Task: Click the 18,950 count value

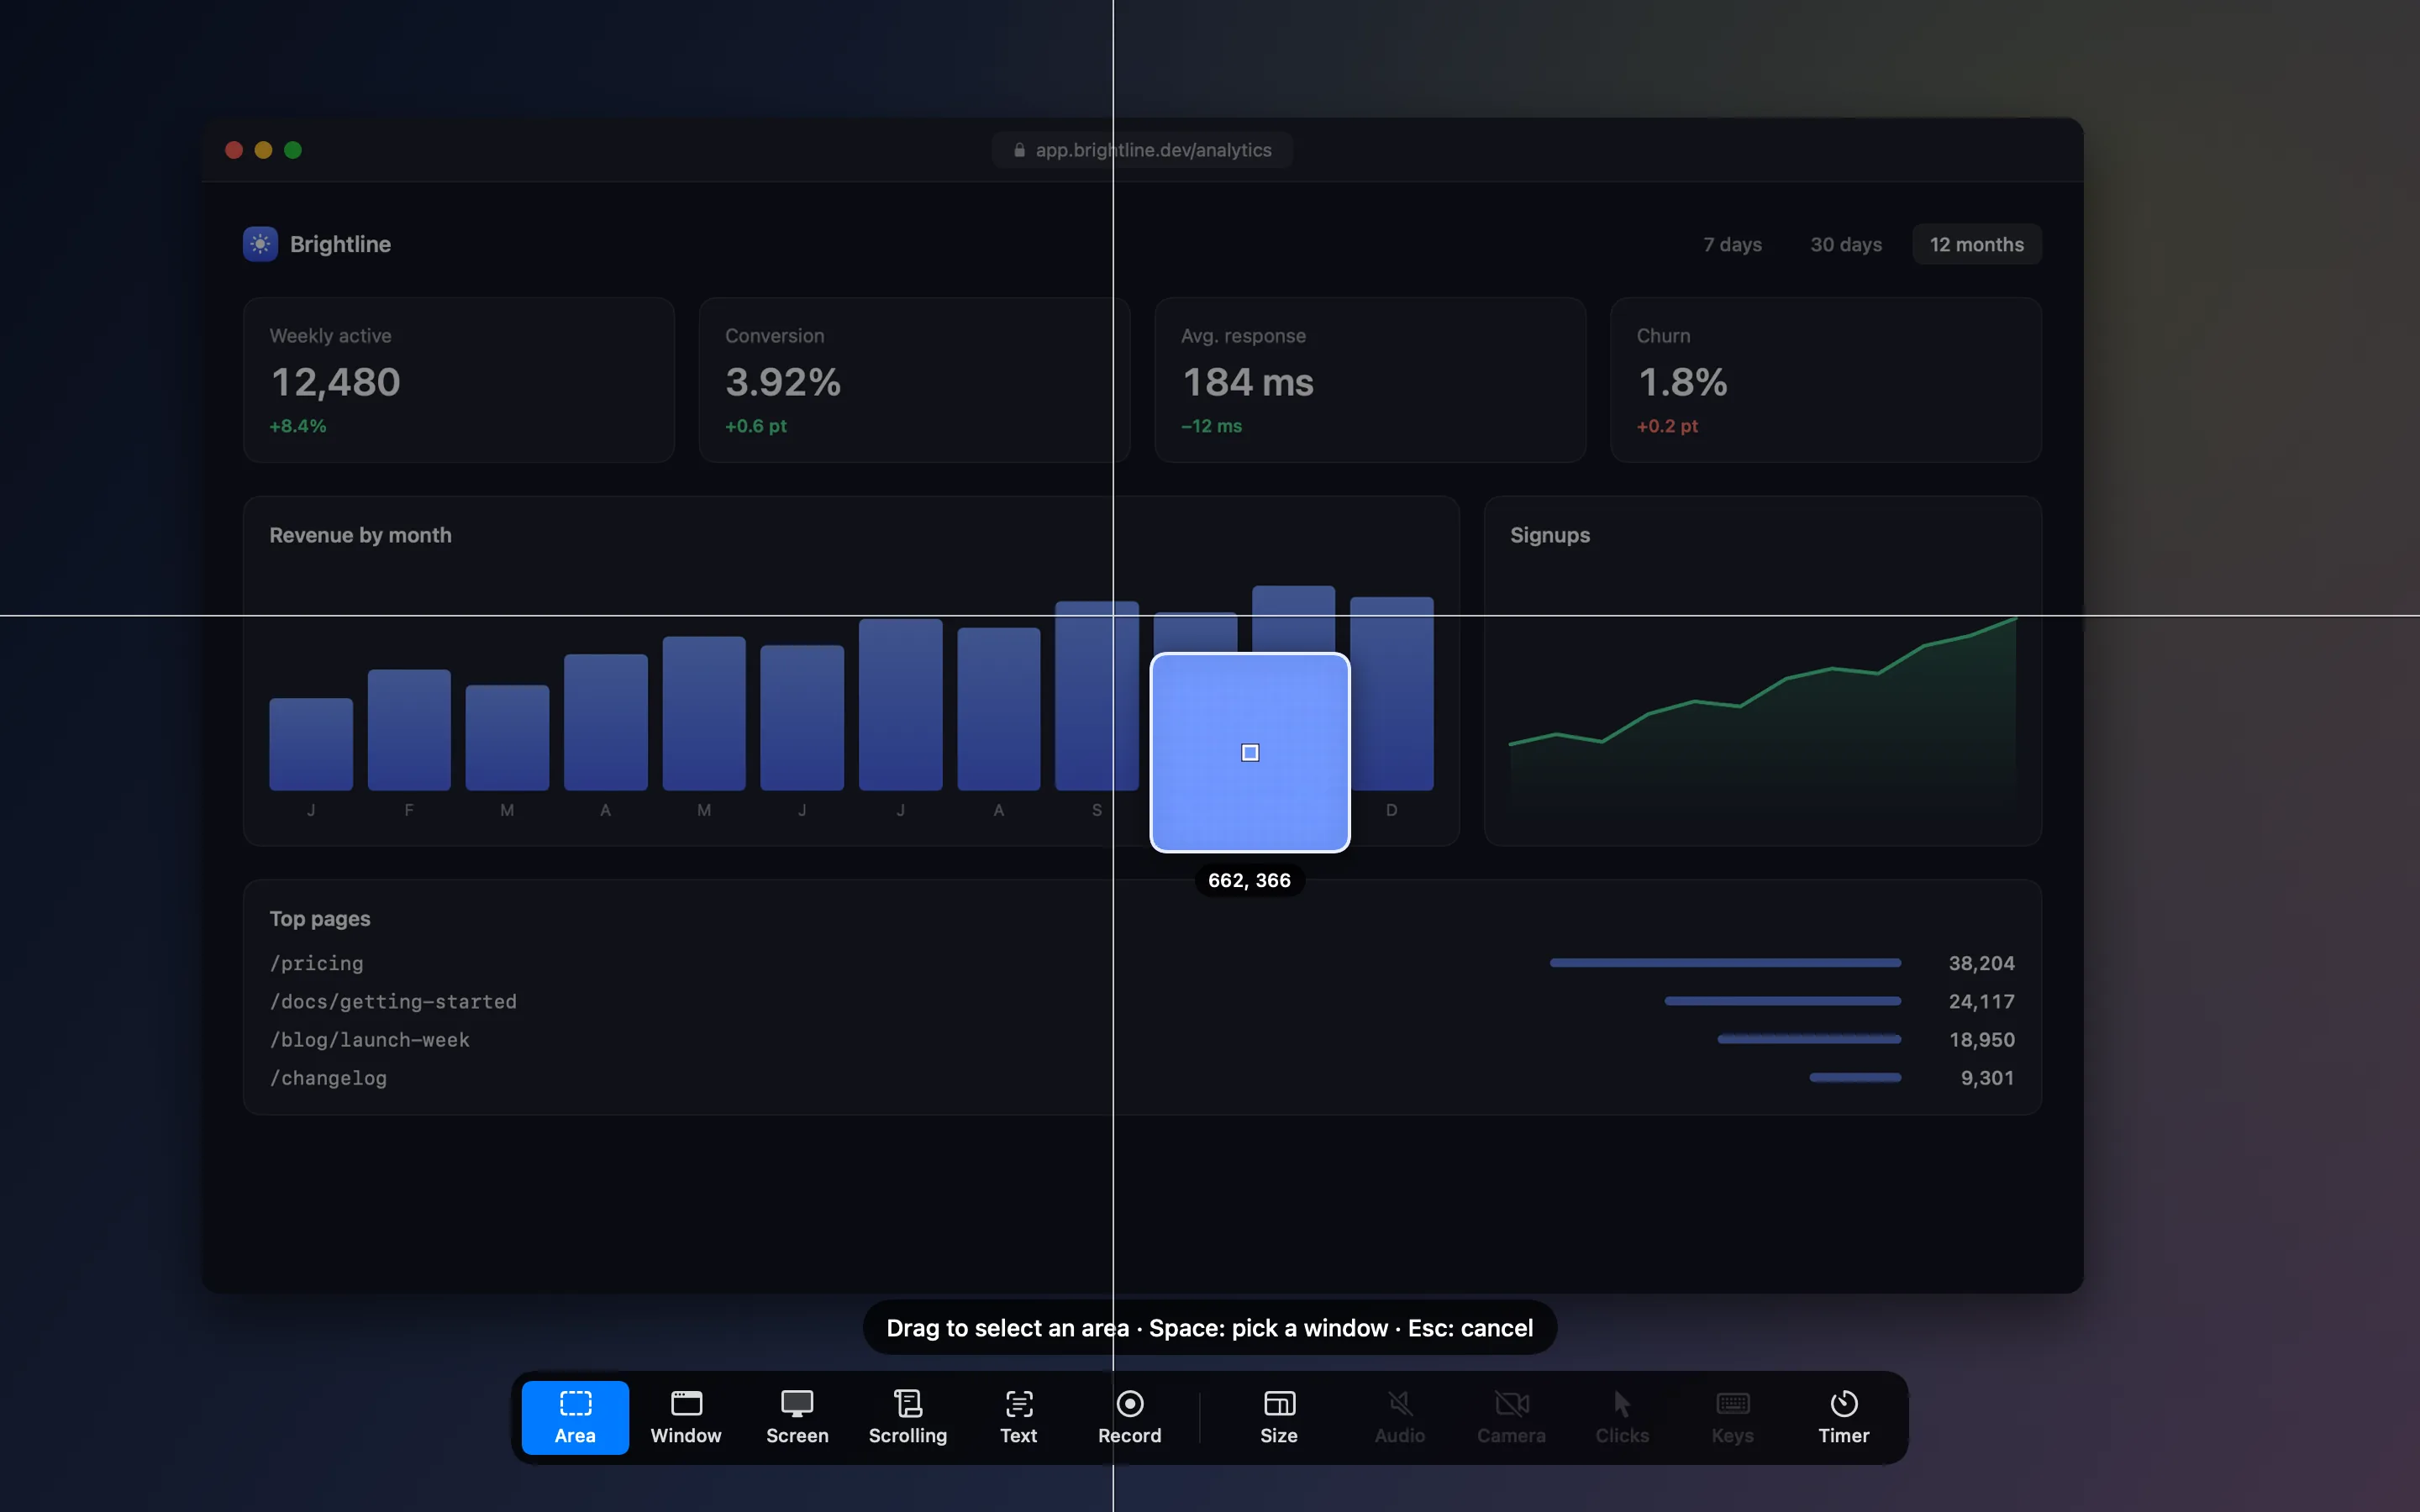Action: (1982, 1040)
